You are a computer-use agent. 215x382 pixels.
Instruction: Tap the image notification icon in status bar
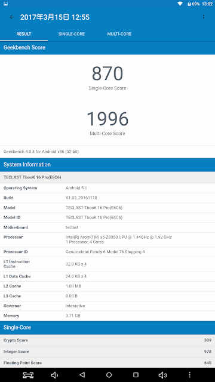(5, 4)
